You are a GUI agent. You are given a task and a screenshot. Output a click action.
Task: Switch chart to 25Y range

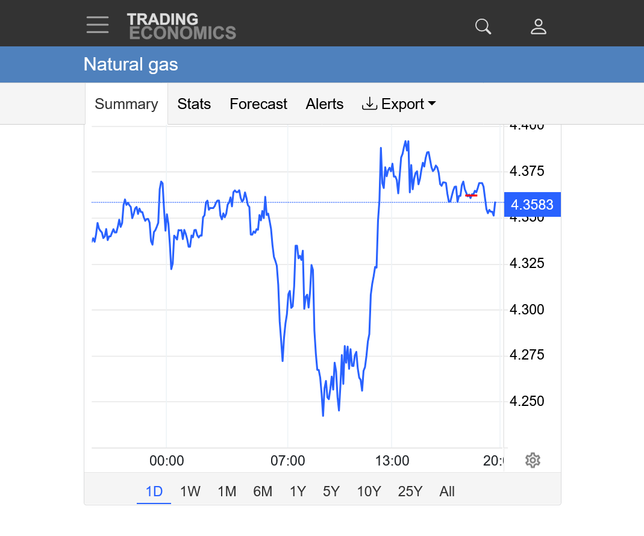[410, 491]
